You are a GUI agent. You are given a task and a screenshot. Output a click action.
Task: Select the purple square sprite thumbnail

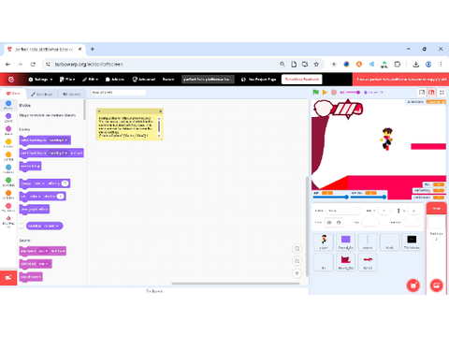pyautogui.click(x=345, y=242)
